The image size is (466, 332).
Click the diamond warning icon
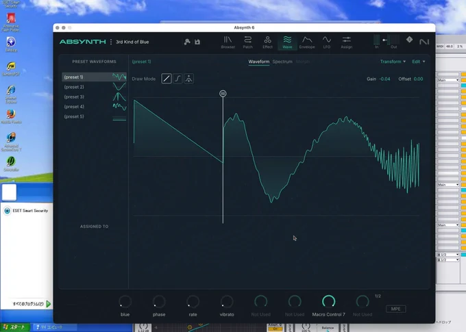[x=409, y=39]
